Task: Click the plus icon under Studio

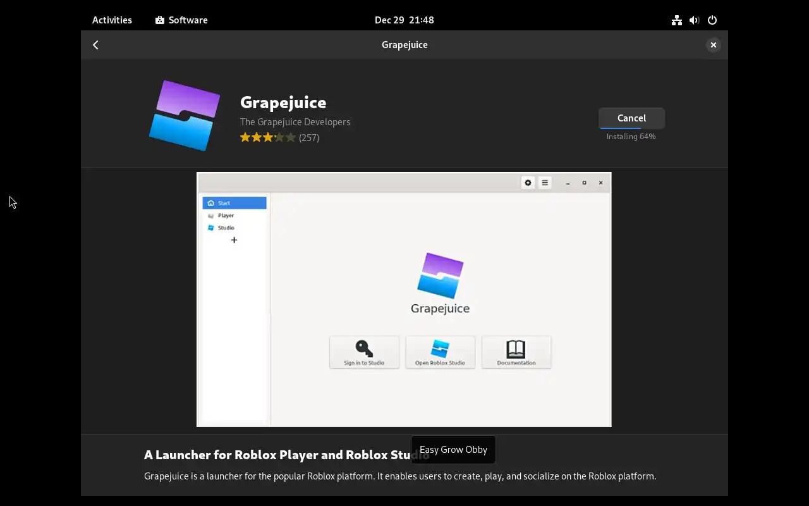Action: pos(234,240)
